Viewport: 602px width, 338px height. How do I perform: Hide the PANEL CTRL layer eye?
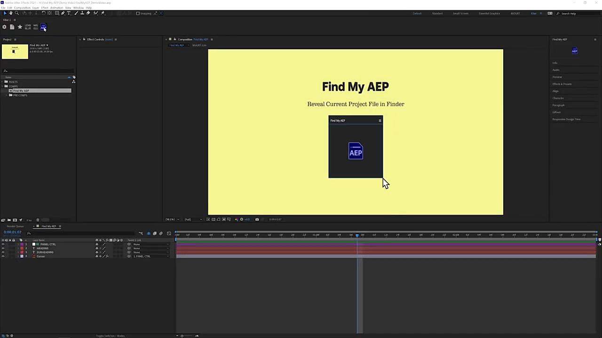pyautogui.click(x=3, y=244)
